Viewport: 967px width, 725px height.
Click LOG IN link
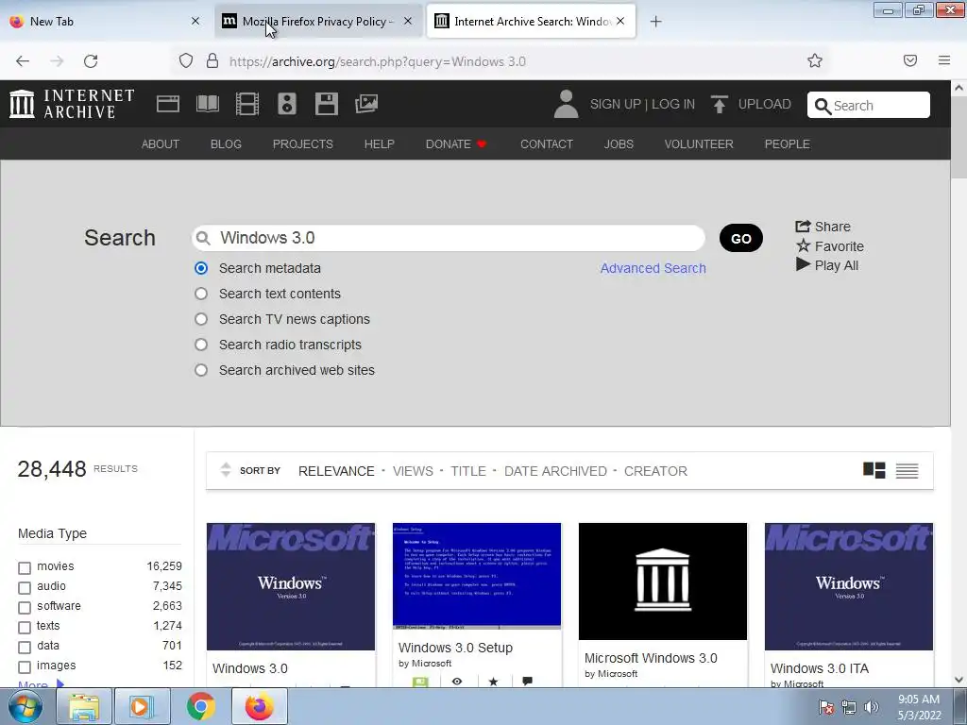672,104
